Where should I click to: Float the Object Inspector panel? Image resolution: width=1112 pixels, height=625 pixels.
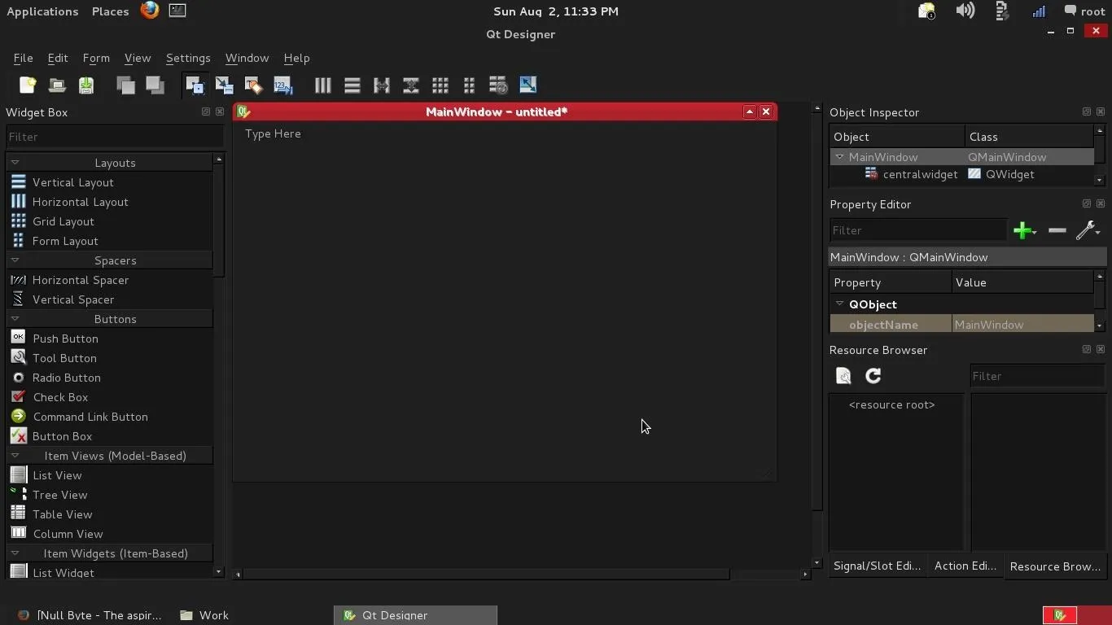click(x=1086, y=111)
